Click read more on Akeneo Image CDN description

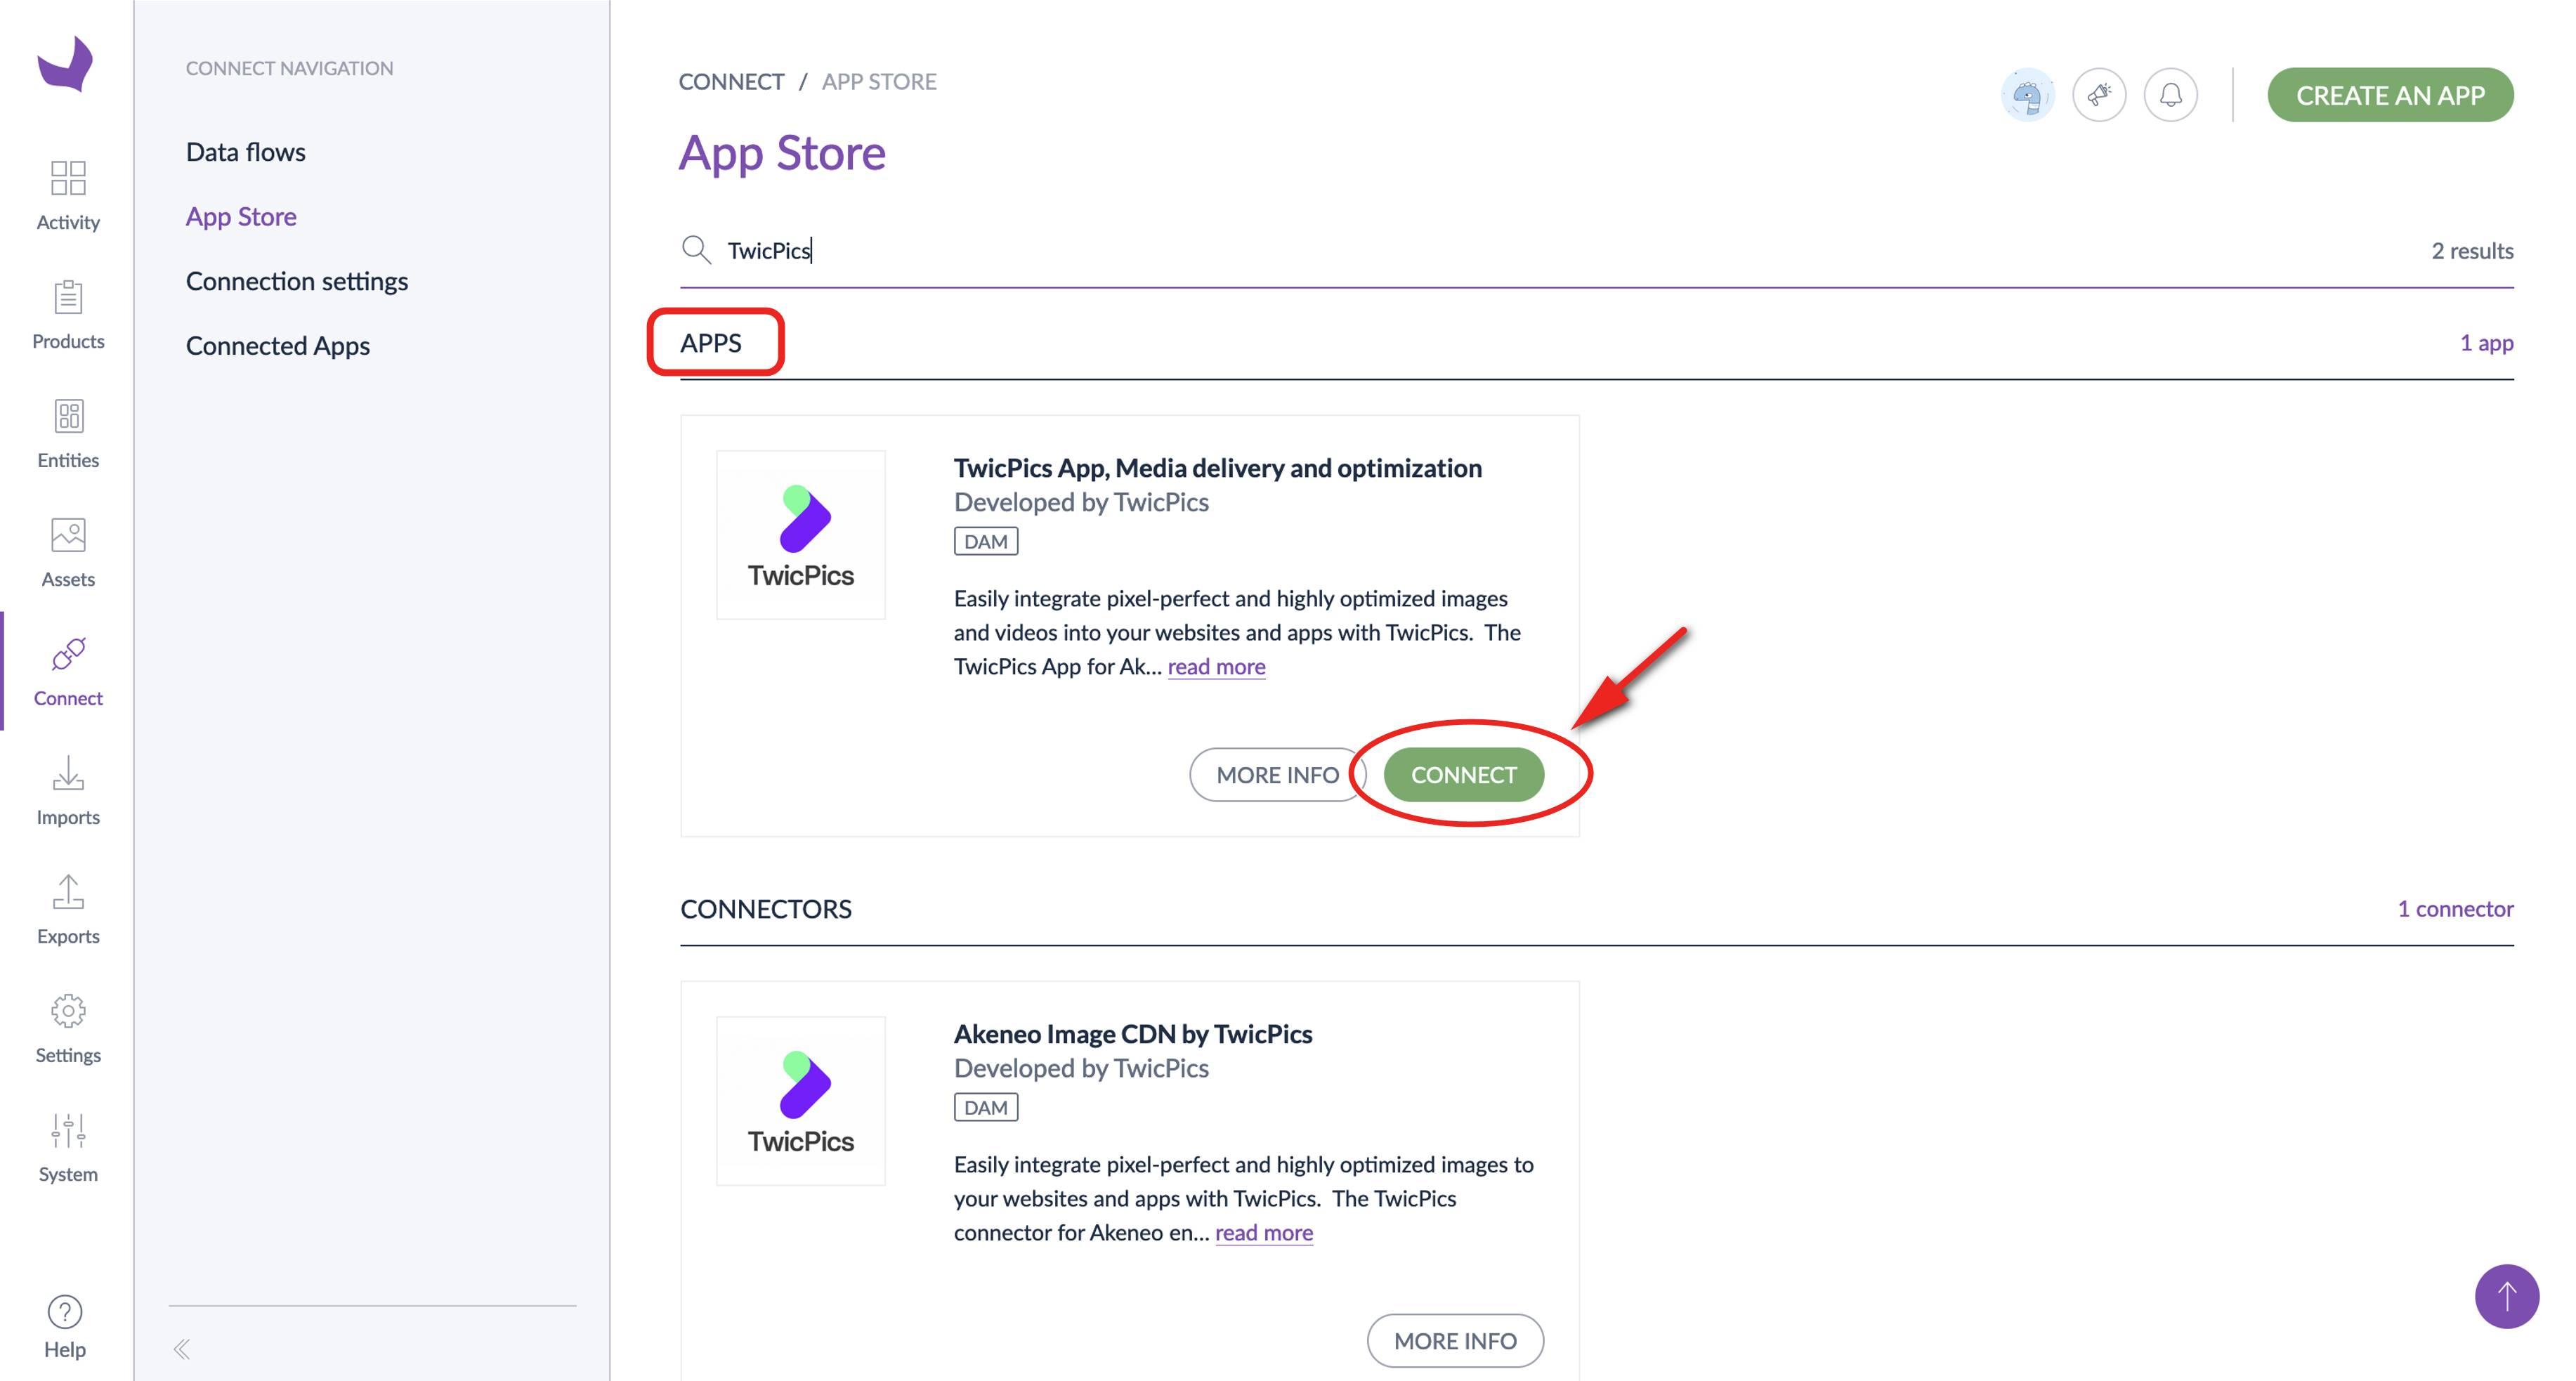(x=1264, y=1233)
